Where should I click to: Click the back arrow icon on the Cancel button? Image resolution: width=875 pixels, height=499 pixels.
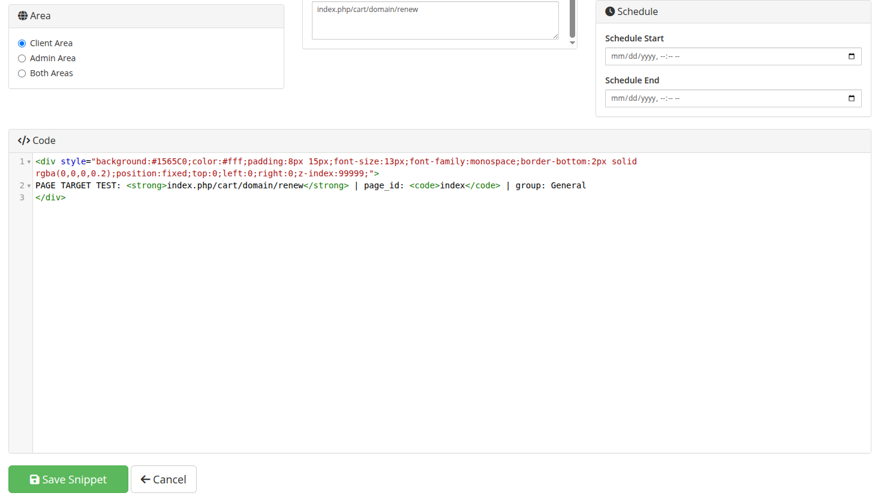click(x=145, y=479)
